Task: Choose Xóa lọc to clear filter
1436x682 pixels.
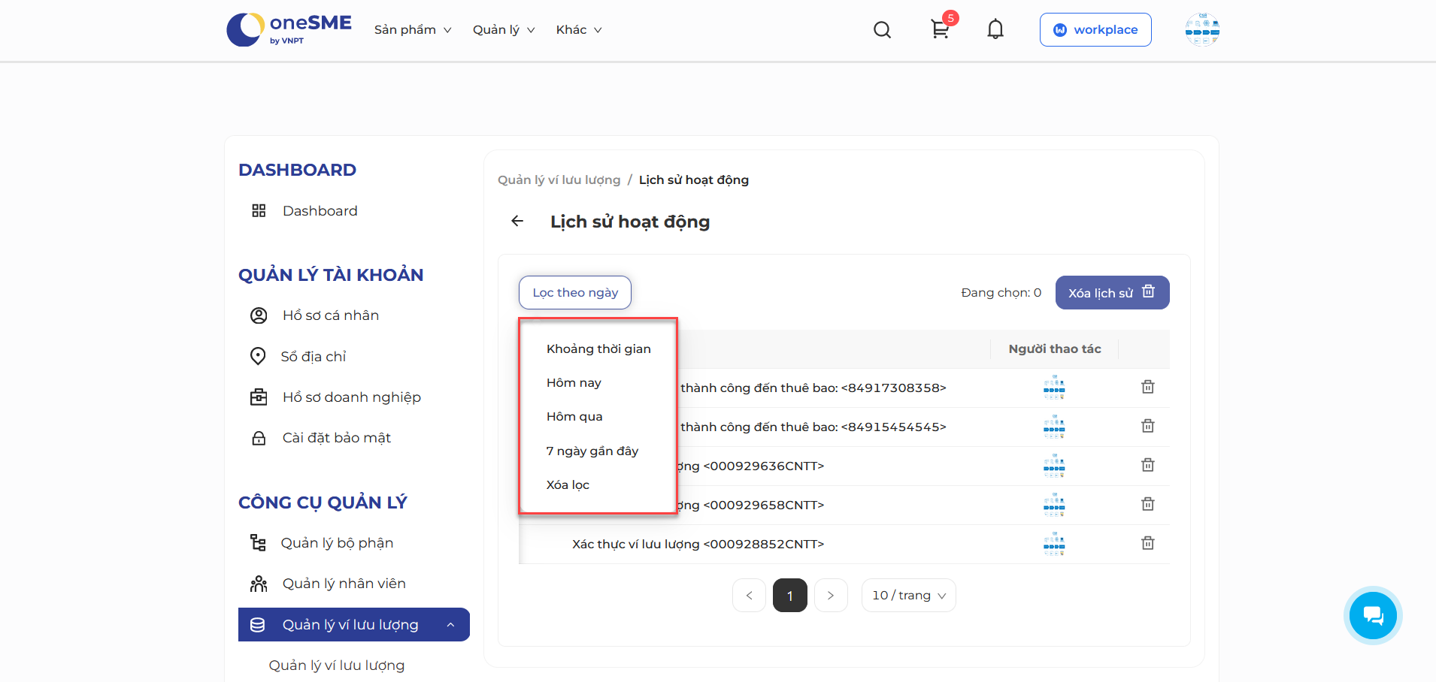Action: pyautogui.click(x=568, y=484)
